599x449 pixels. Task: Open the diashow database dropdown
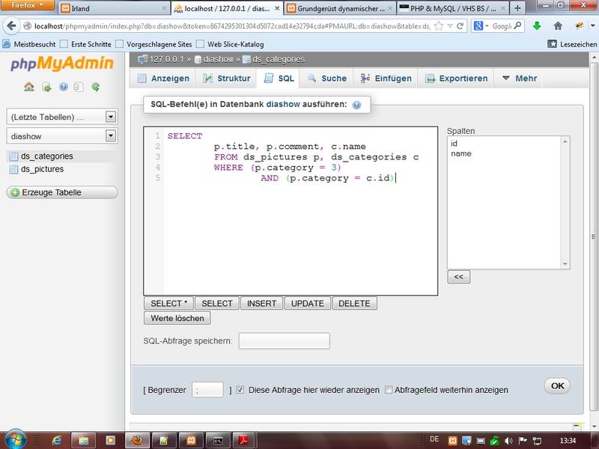(111, 136)
